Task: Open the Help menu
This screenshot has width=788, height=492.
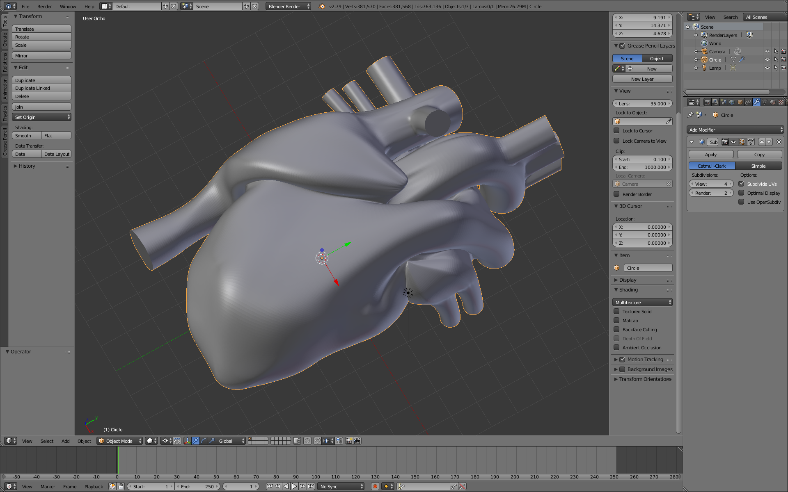Action: pyautogui.click(x=89, y=6)
